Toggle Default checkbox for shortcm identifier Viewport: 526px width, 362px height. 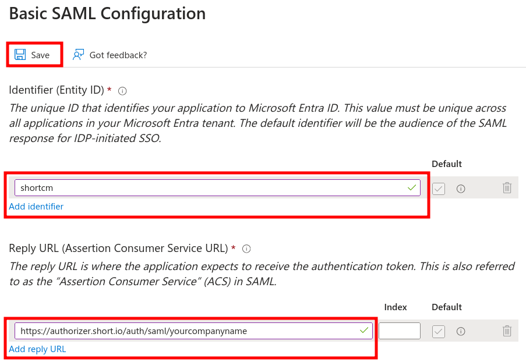[439, 189]
